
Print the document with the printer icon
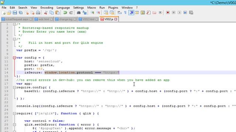(38, 13)
